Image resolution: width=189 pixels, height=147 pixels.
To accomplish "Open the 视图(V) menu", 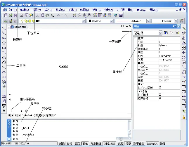I will pos(37,10).
